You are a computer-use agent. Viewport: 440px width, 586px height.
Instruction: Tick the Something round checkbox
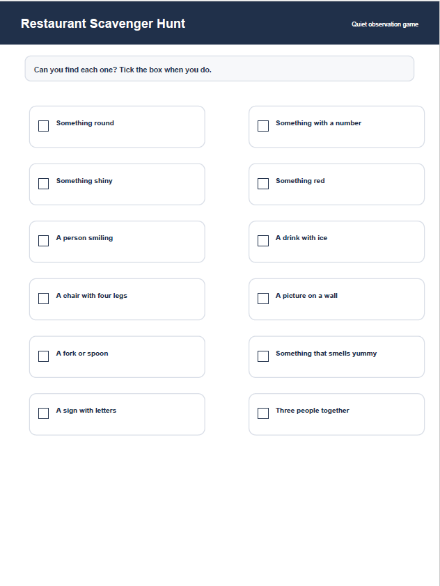click(43, 126)
